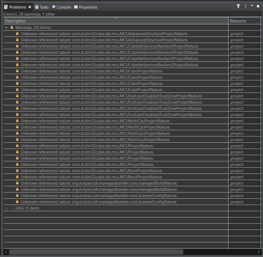
Task: Click the "0 errors, 28 warnings, 1 other" summary
Action: point(29,14)
